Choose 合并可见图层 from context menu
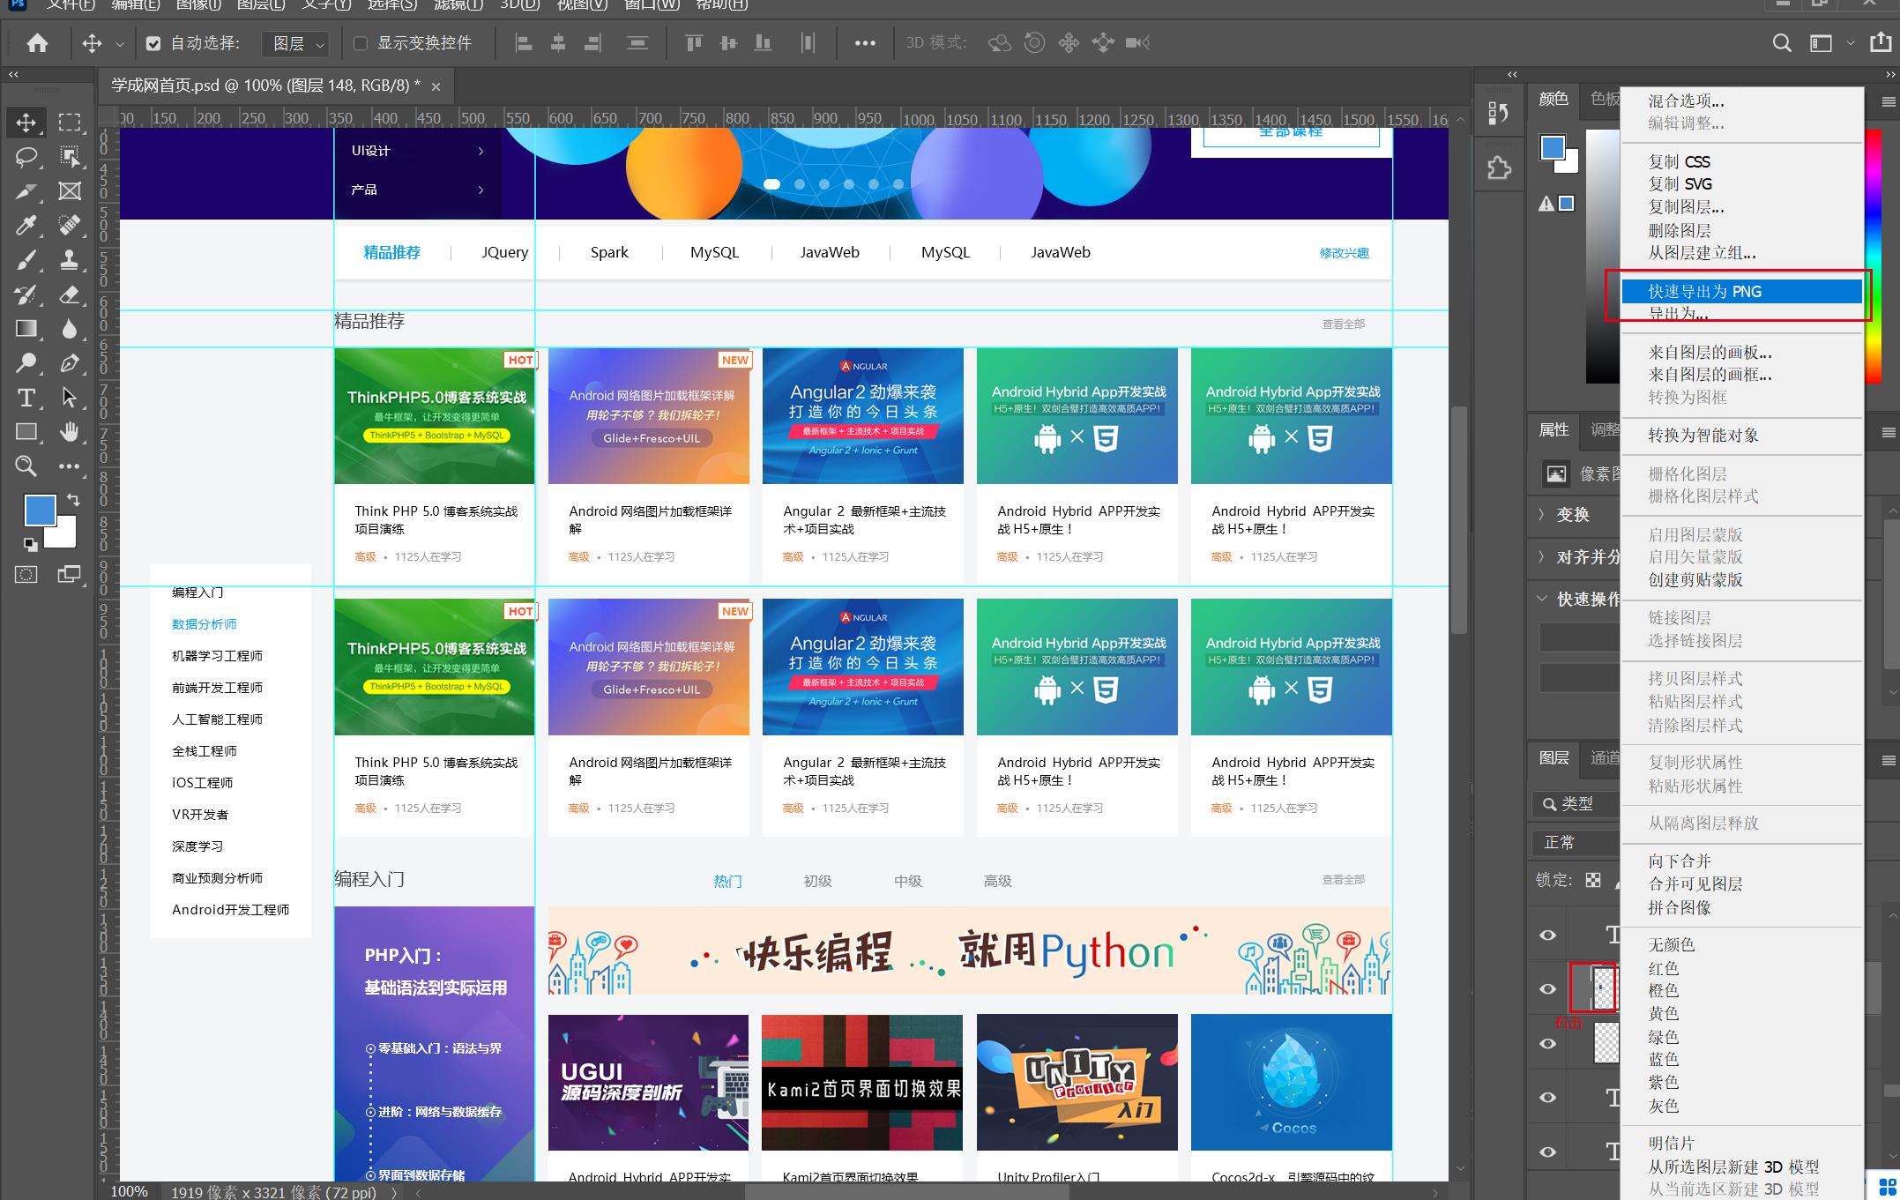 click(x=1741, y=883)
